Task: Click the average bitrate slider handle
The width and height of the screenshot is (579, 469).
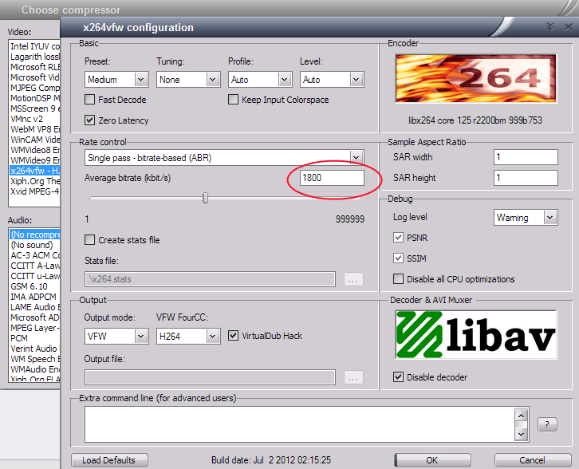Action: pyautogui.click(x=205, y=198)
